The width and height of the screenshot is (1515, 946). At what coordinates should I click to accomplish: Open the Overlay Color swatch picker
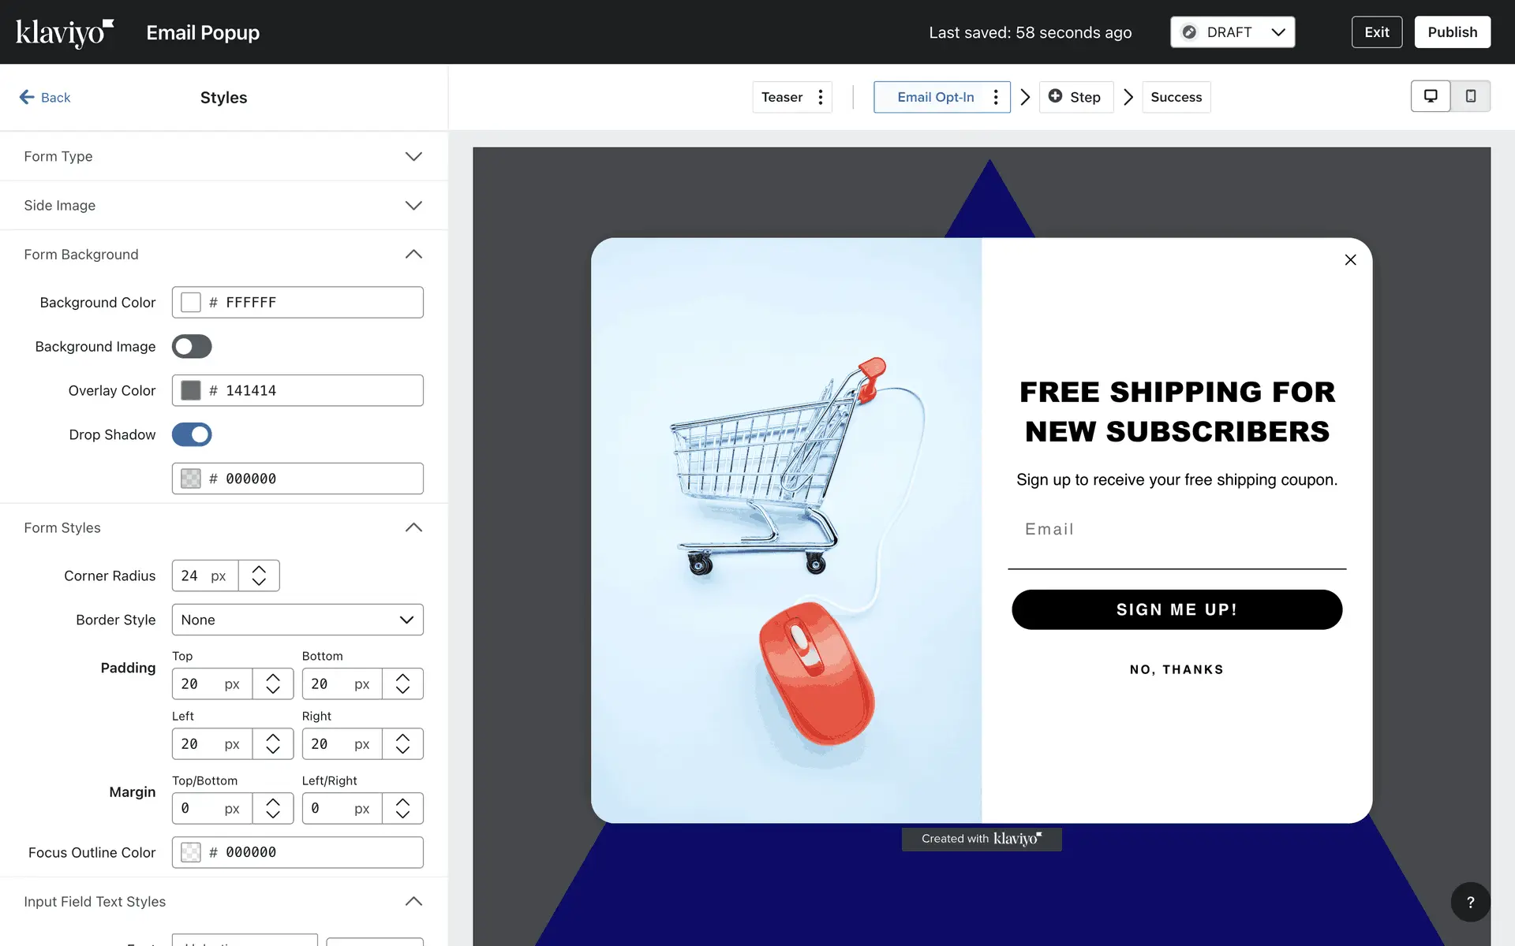point(191,390)
